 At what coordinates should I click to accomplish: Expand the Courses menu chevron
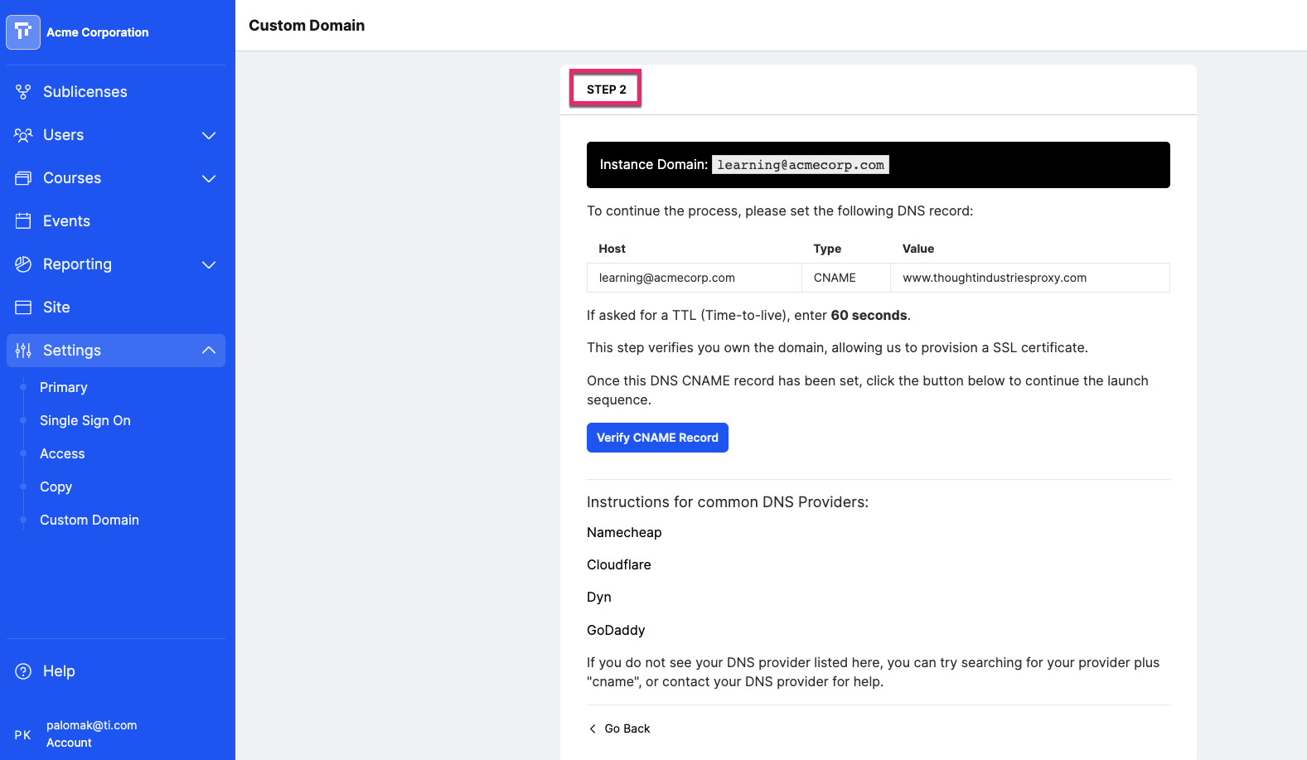[209, 178]
